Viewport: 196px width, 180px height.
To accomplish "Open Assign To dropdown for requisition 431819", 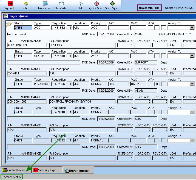I will pos(192,56).
